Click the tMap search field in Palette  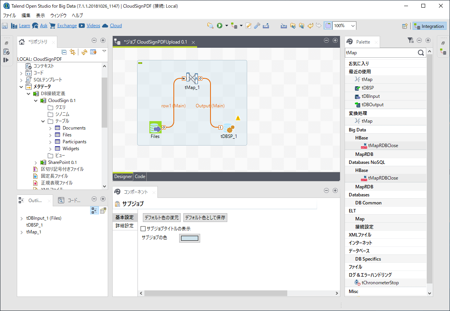(380, 53)
